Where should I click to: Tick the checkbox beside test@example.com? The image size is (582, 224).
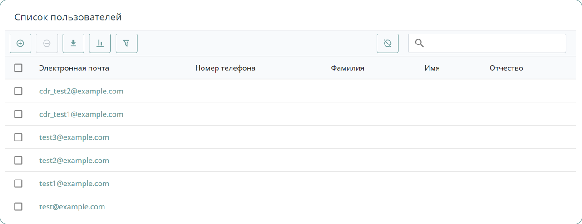pyautogui.click(x=18, y=207)
